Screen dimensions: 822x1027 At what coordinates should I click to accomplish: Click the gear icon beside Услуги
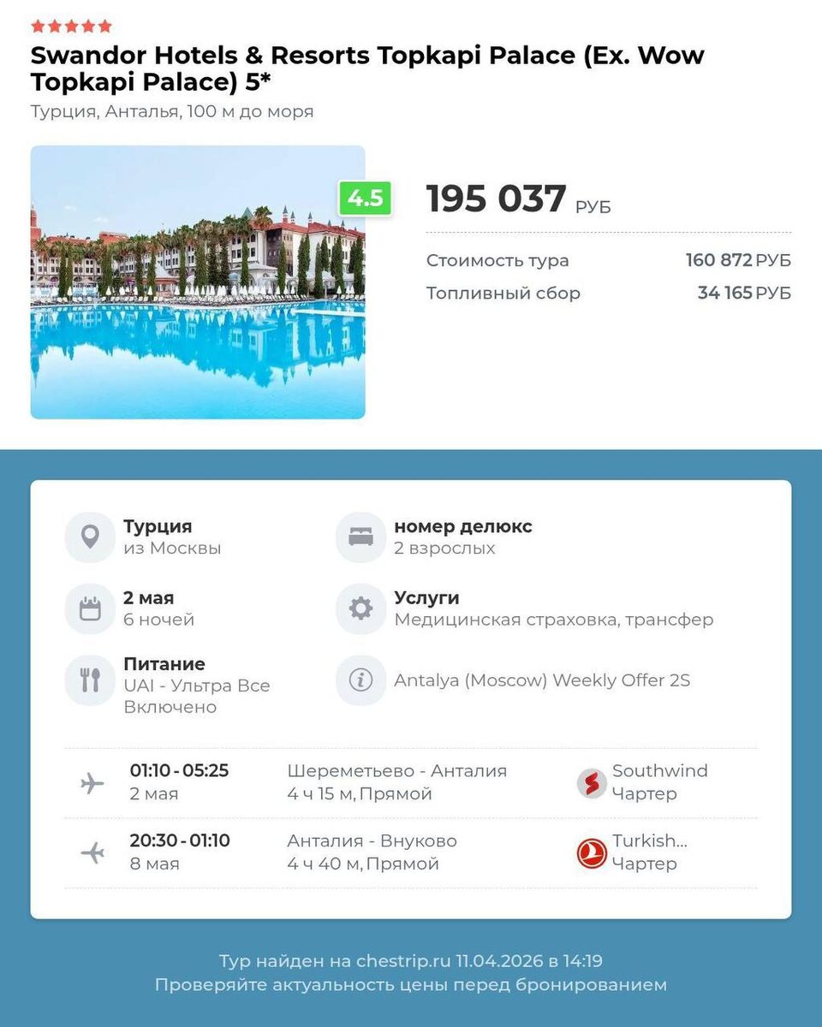[360, 608]
